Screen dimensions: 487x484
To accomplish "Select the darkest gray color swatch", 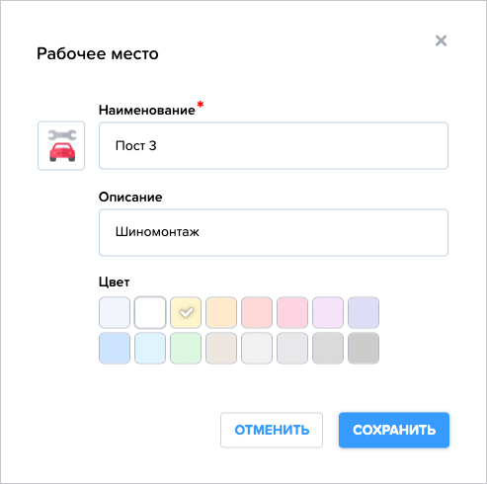I will [364, 348].
